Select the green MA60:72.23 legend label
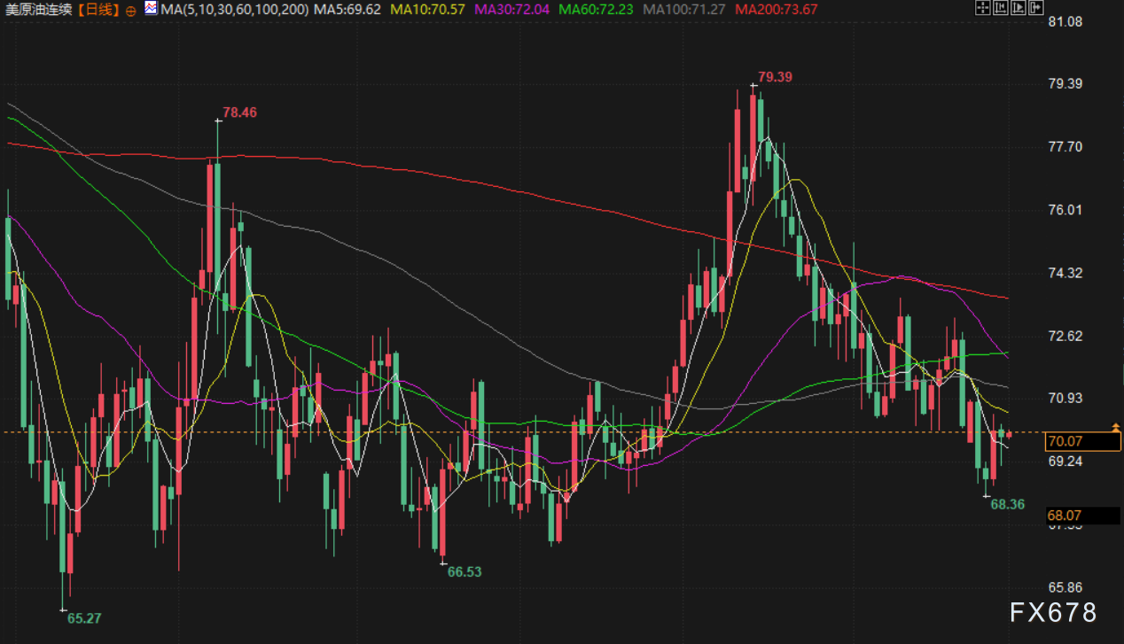Screen dimensions: 1124x644 click(597, 10)
